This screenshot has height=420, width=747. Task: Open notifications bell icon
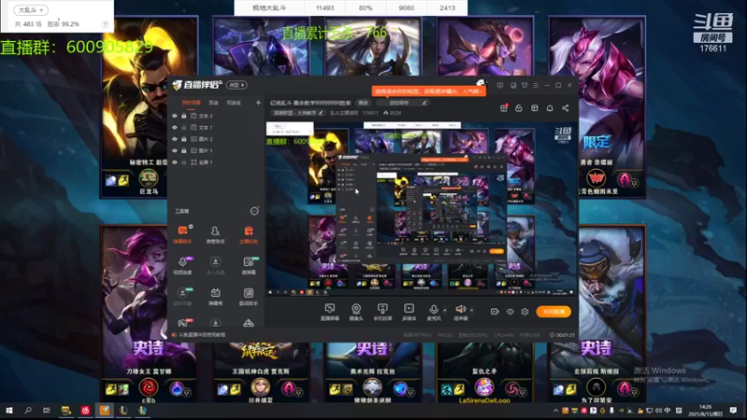click(550, 108)
